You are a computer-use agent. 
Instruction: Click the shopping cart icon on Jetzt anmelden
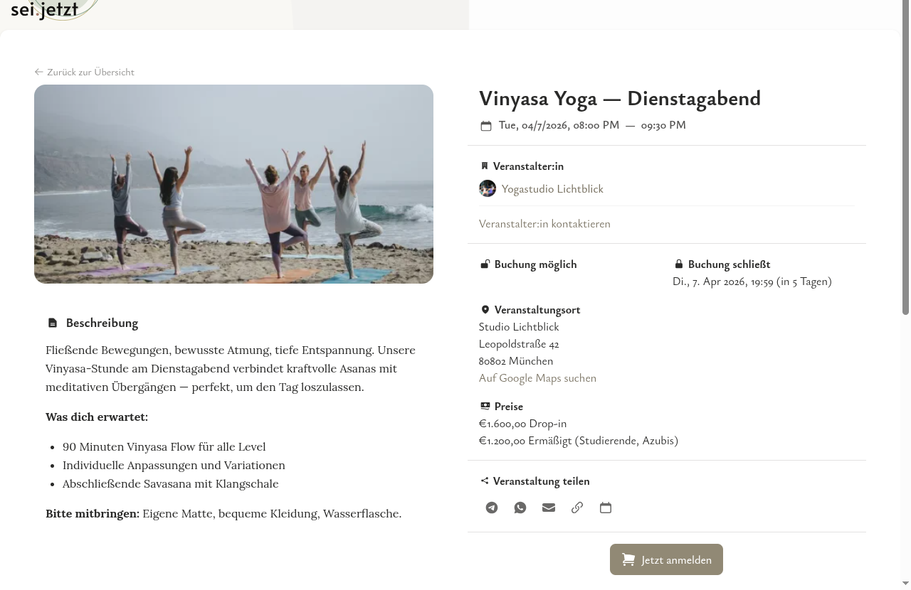point(628,559)
